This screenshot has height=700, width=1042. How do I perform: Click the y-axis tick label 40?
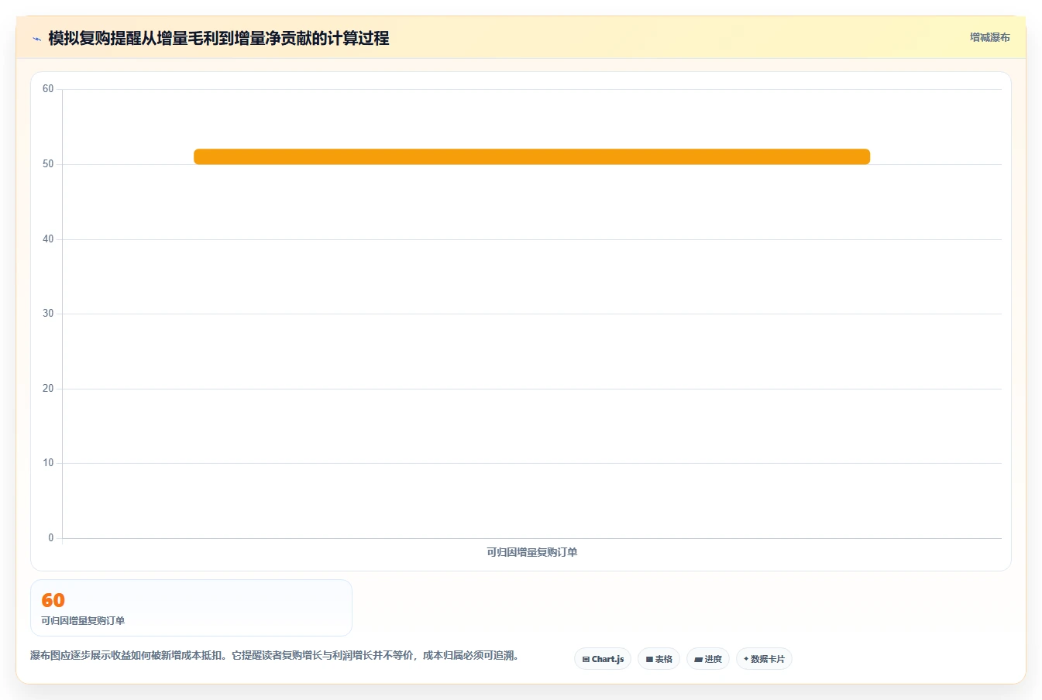[x=48, y=239]
